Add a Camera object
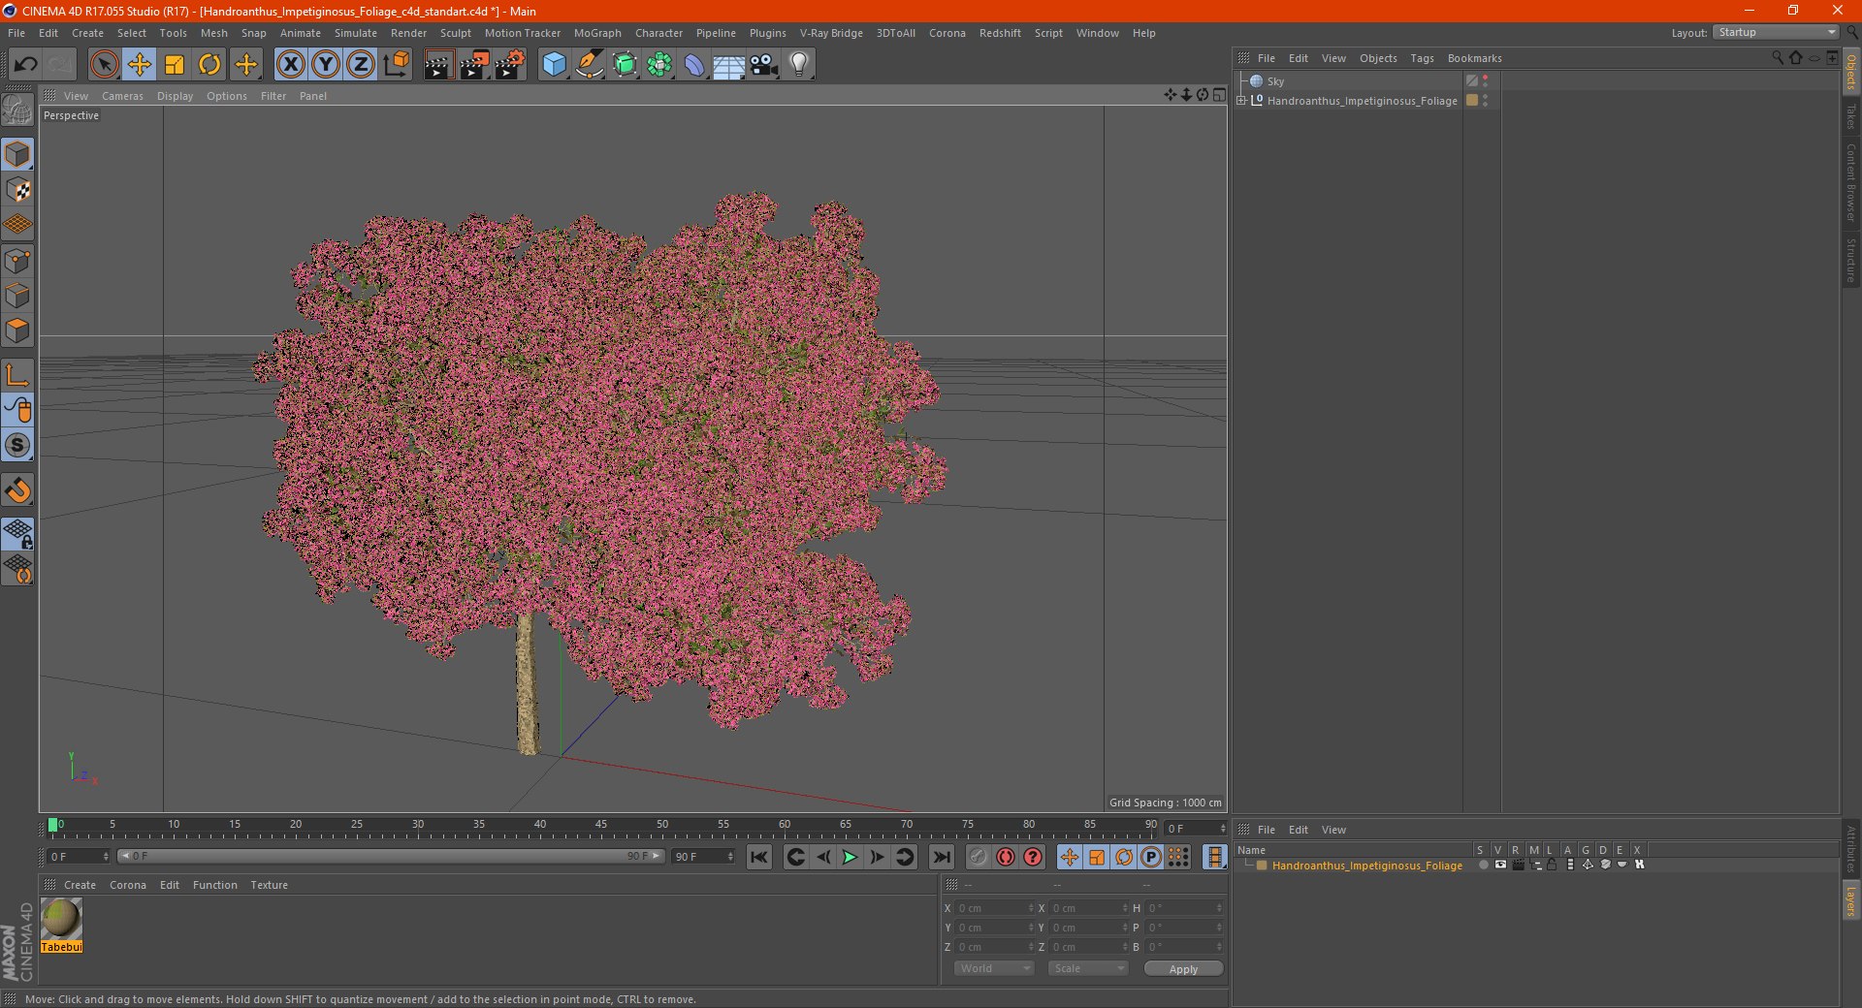Screen dimensions: 1862x1008 [764, 65]
